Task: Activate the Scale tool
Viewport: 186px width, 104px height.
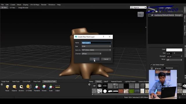Action: coord(51,88)
